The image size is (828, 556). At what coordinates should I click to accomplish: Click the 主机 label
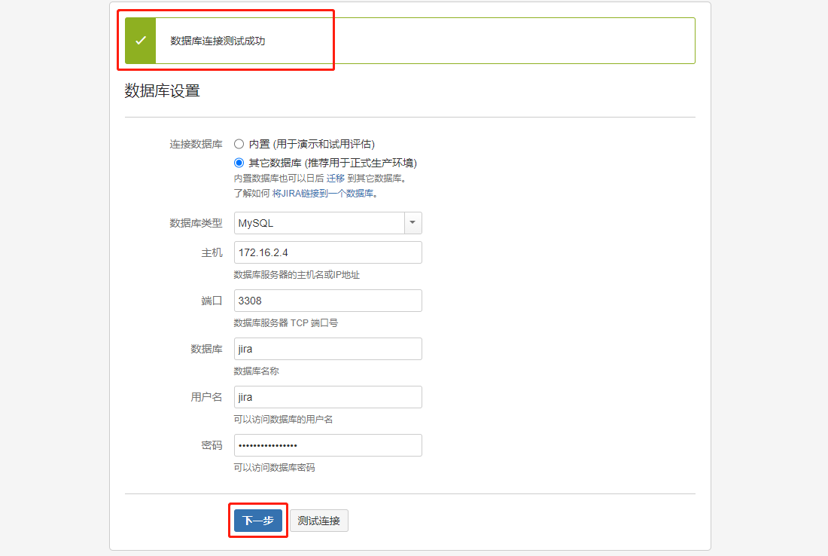[x=212, y=252]
